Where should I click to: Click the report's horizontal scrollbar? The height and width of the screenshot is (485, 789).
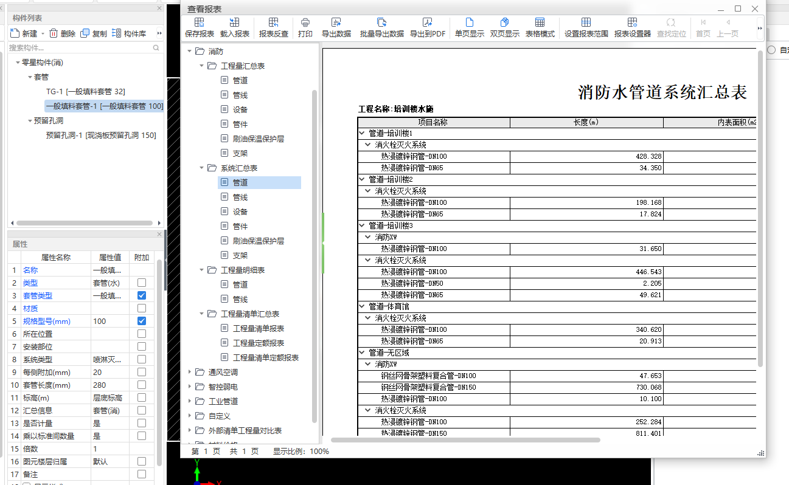[465, 439]
